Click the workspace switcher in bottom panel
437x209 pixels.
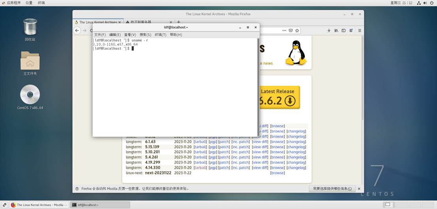pos(408,205)
